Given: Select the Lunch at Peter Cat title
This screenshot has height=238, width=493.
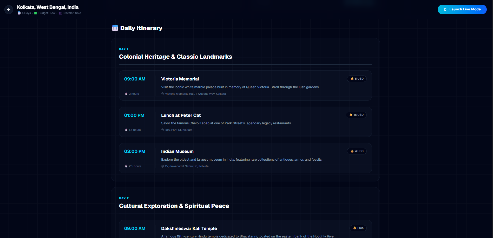Looking at the screenshot, I should tap(181, 115).
